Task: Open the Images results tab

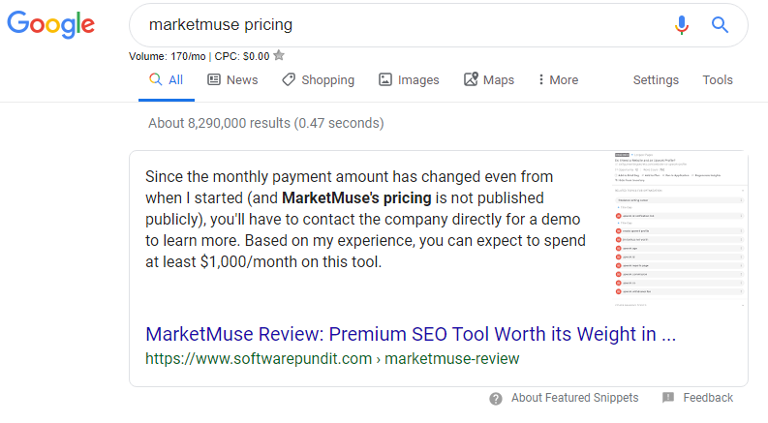Action: [409, 80]
